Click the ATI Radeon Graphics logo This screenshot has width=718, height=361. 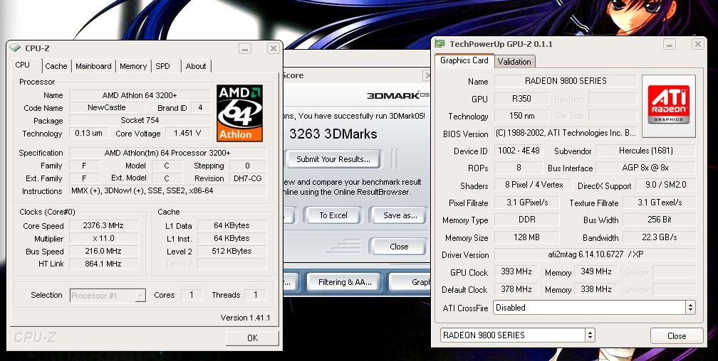[669, 106]
